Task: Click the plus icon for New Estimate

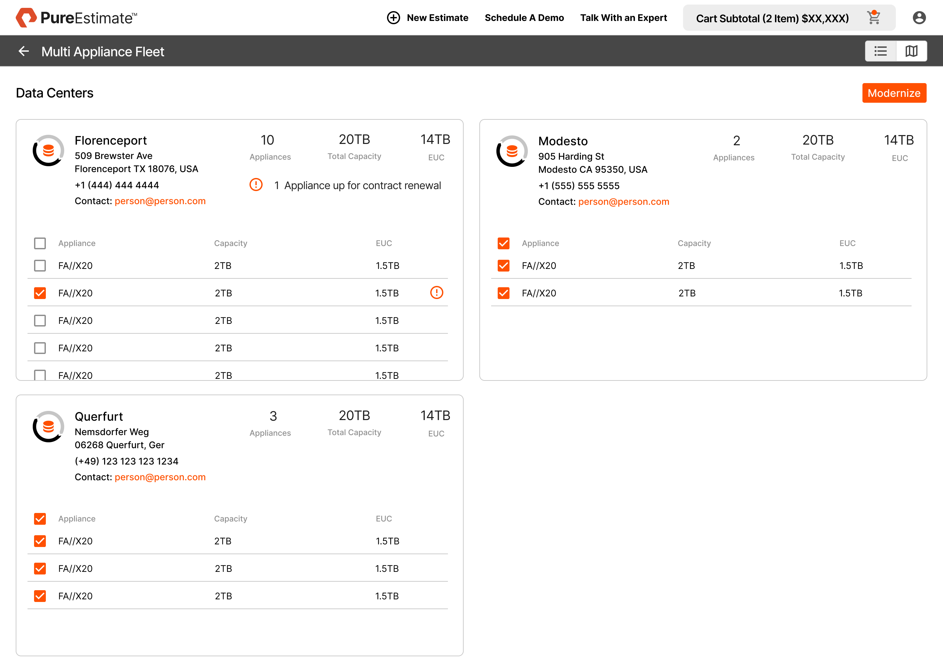Action: tap(393, 18)
